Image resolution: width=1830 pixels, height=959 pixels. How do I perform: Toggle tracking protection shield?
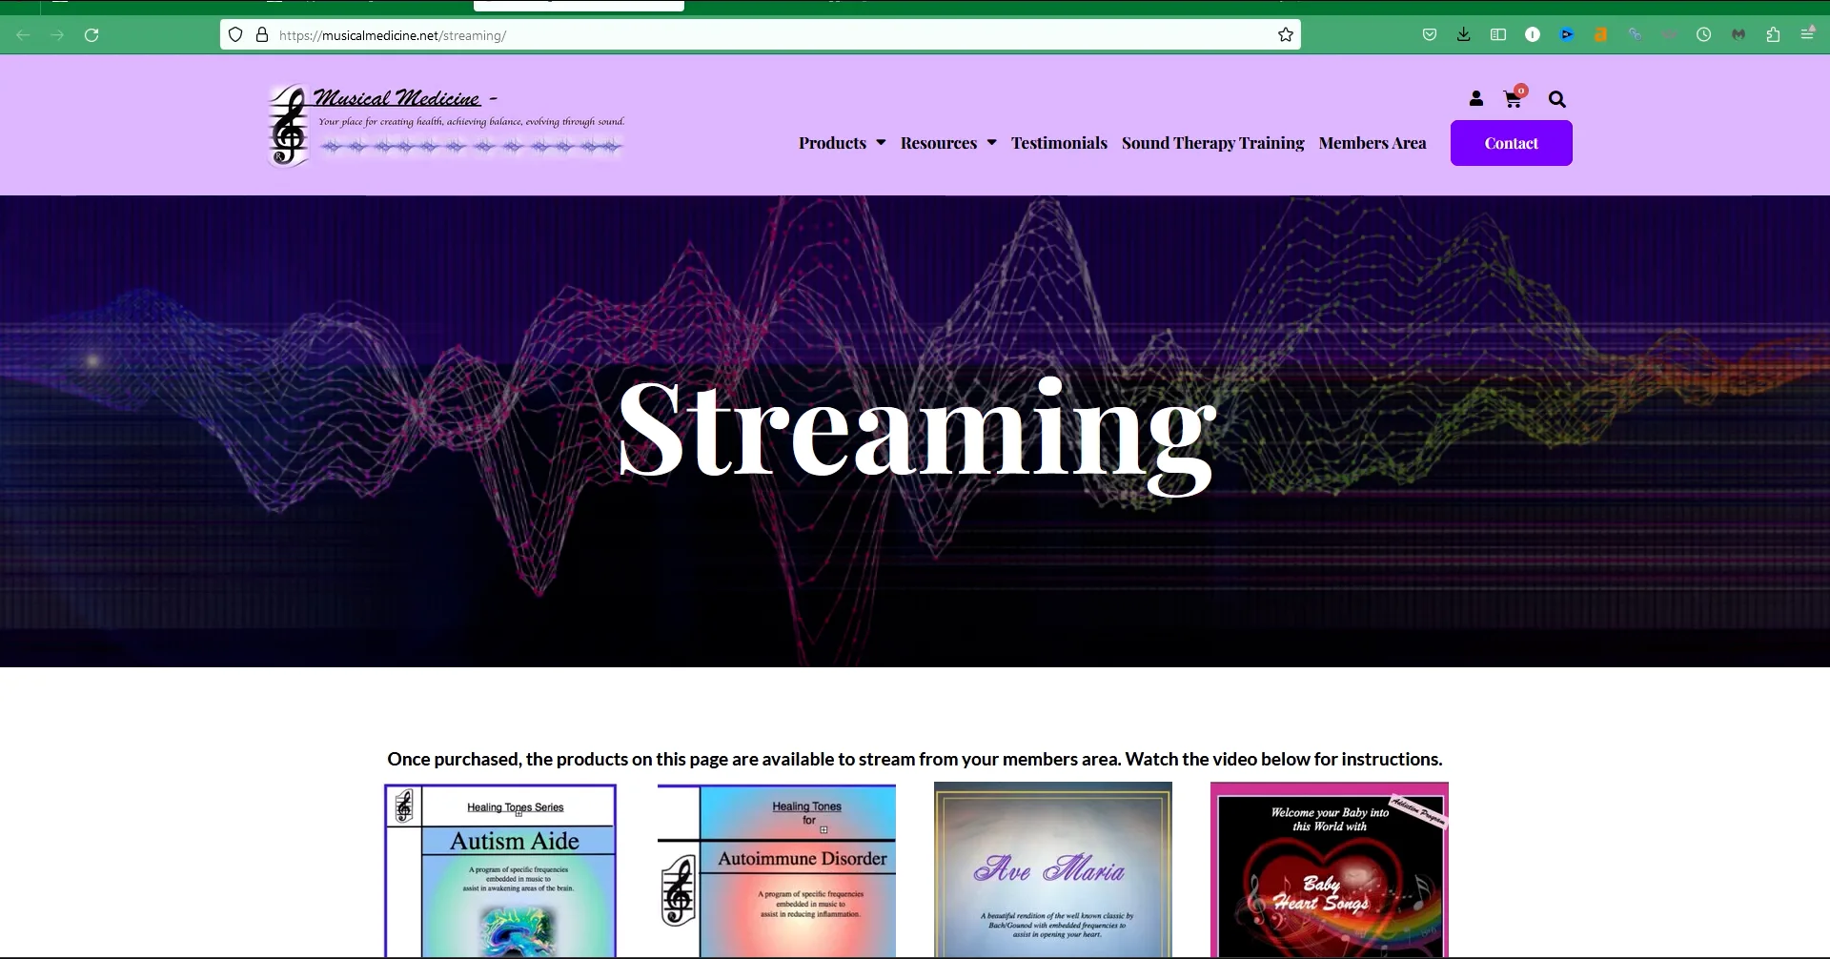(x=235, y=34)
